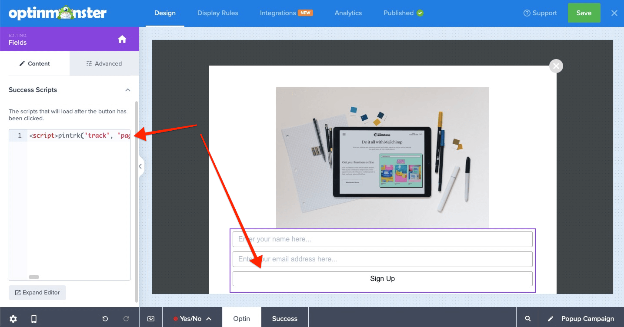Click the name entry field in the popup
This screenshot has height=327, width=624.
[x=382, y=239]
